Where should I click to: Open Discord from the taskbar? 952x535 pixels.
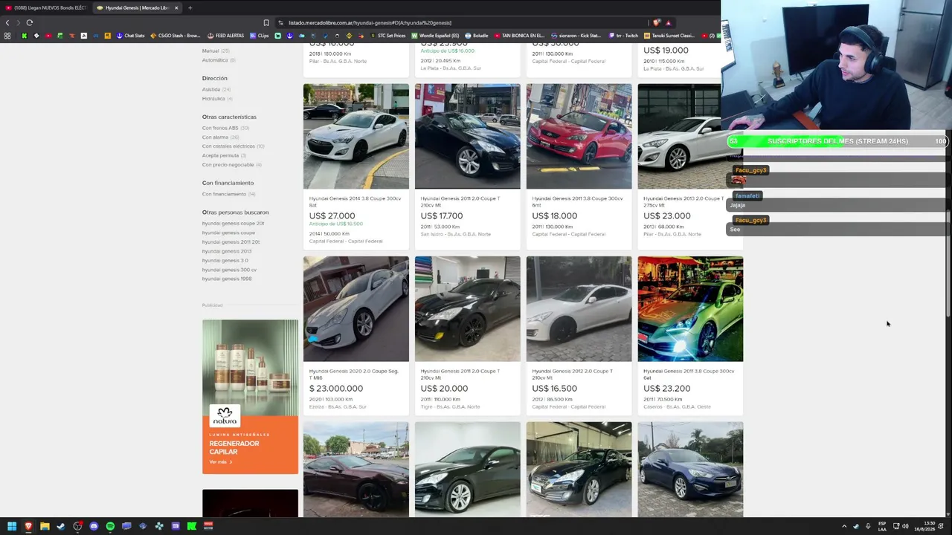coord(94,526)
